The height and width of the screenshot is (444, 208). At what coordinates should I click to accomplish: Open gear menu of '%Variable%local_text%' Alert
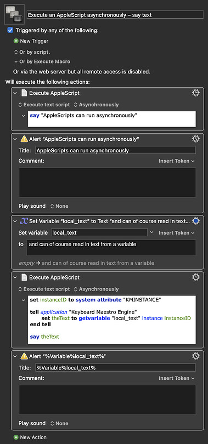196,356
